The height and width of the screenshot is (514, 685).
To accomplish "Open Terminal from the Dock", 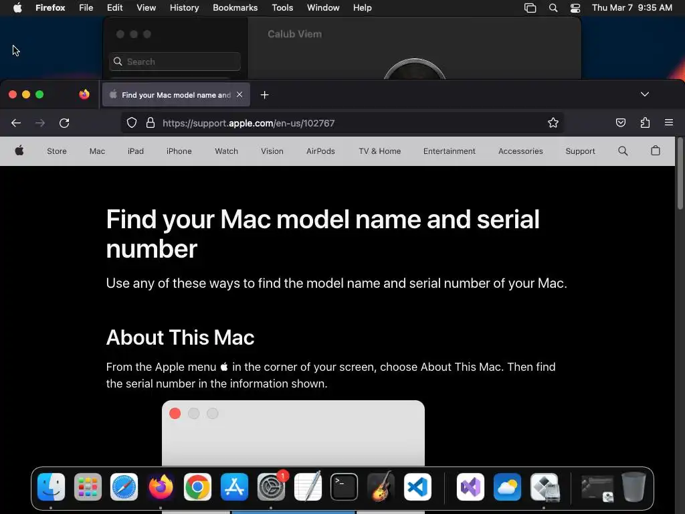I will coord(345,487).
